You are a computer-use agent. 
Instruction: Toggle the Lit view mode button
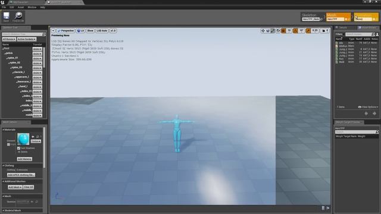[x=80, y=31]
